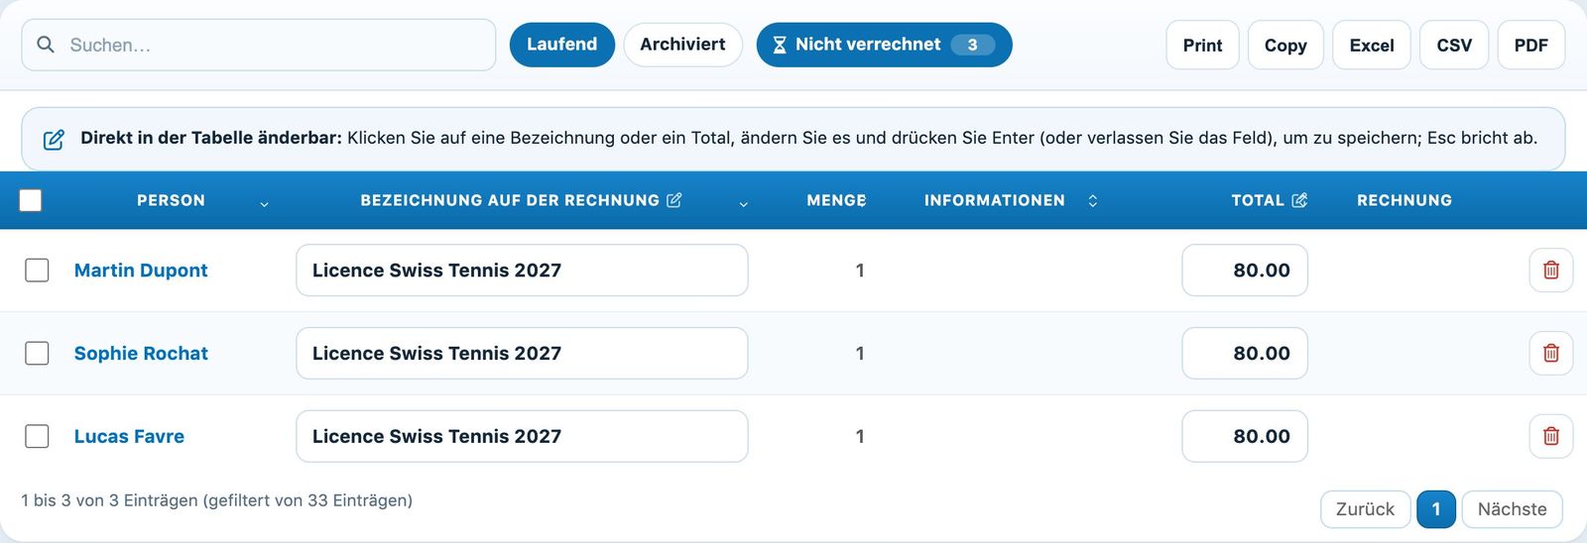Edit Martin Dupont's total 80.00 field

coord(1245,271)
